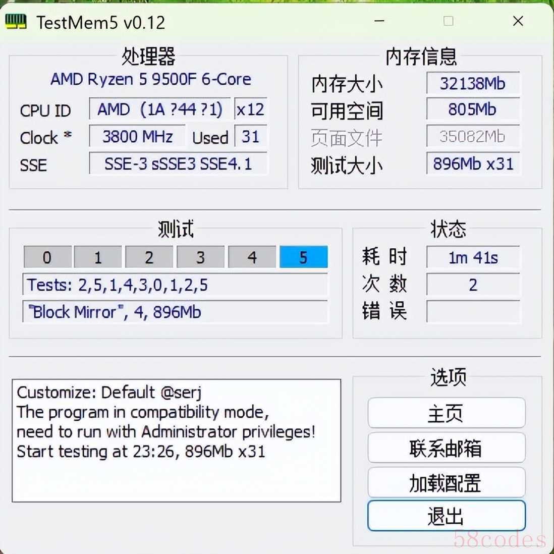This screenshot has width=554, height=554.
Task: Click the 'x12' thread count field
Action: [x=250, y=109]
